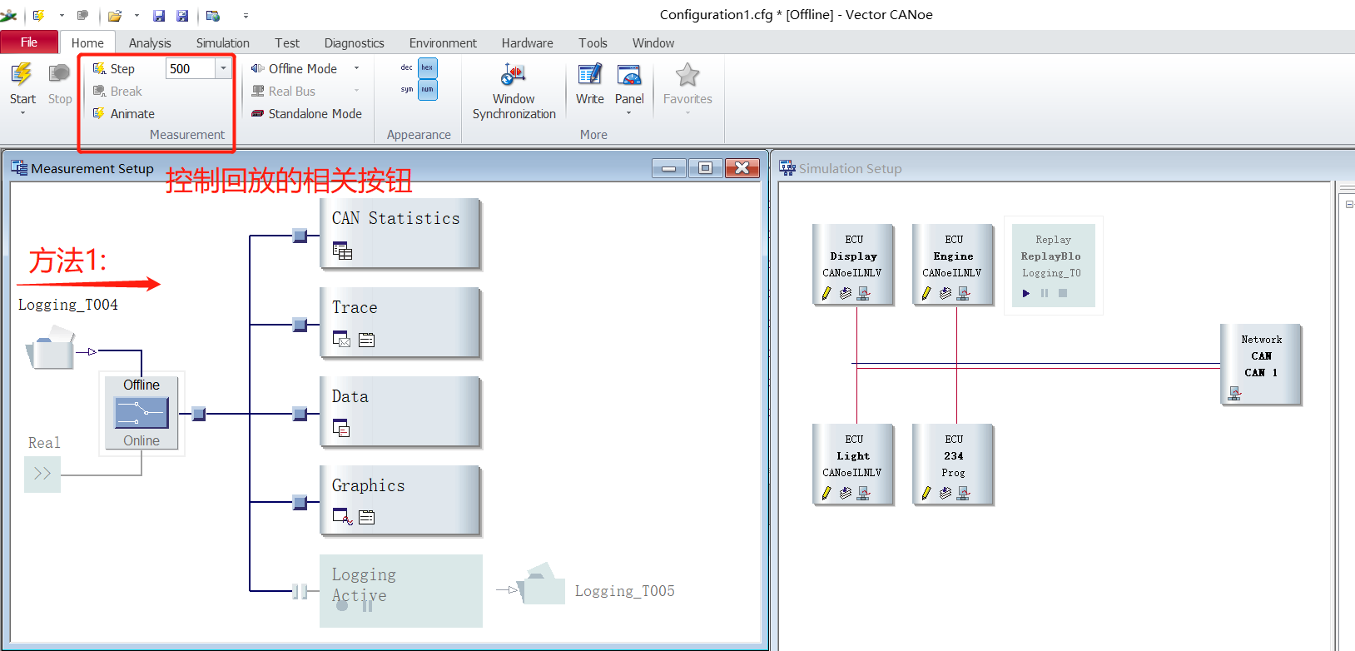The image size is (1355, 651).
Task: Open the Tools ribbon tab
Action: (x=593, y=42)
